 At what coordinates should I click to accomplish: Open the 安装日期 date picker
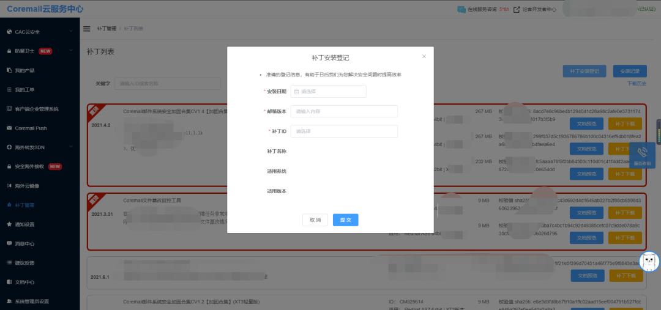[328, 92]
